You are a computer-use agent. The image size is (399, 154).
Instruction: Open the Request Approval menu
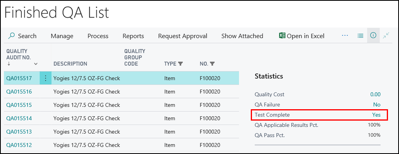(183, 36)
